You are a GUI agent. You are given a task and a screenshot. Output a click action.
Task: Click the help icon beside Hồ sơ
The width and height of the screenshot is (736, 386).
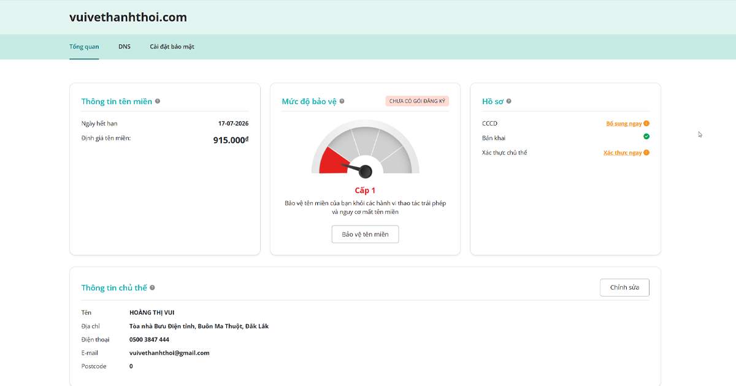509,101
